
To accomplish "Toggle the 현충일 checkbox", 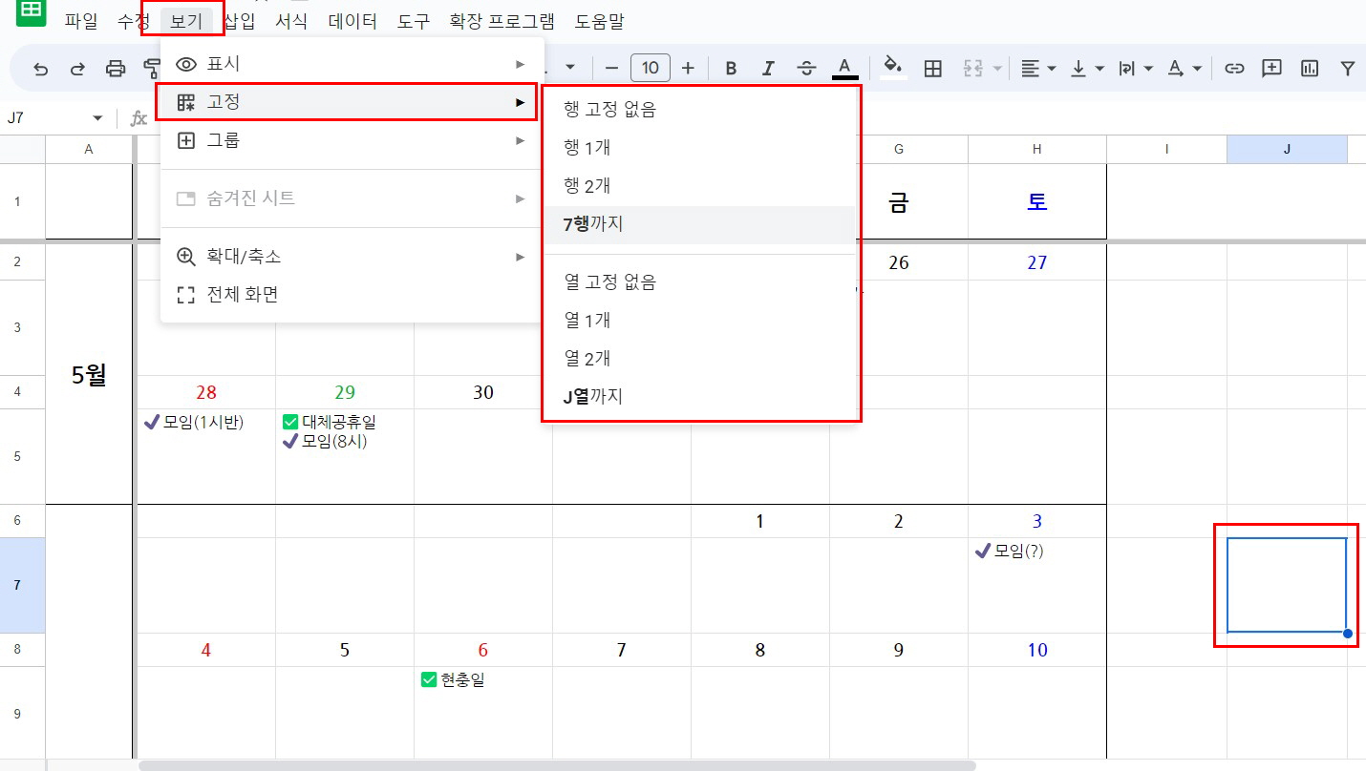I will pyautogui.click(x=427, y=680).
